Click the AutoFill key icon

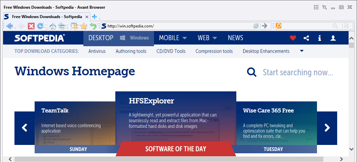[74, 26]
